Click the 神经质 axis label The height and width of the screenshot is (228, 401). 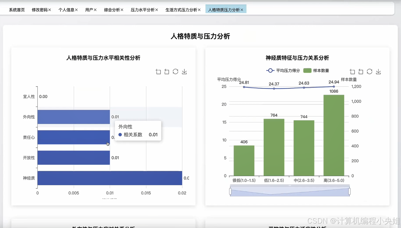tap(29, 178)
